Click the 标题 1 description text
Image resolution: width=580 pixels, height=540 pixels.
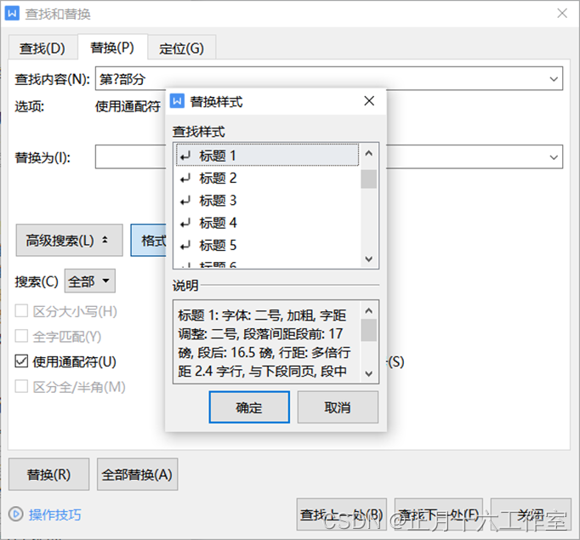point(264,343)
